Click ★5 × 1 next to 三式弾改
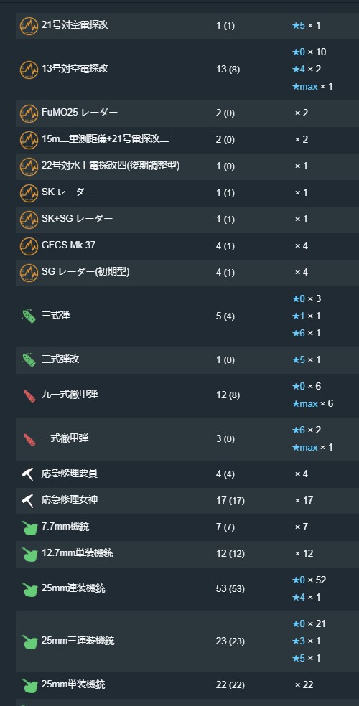 (306, 359)
